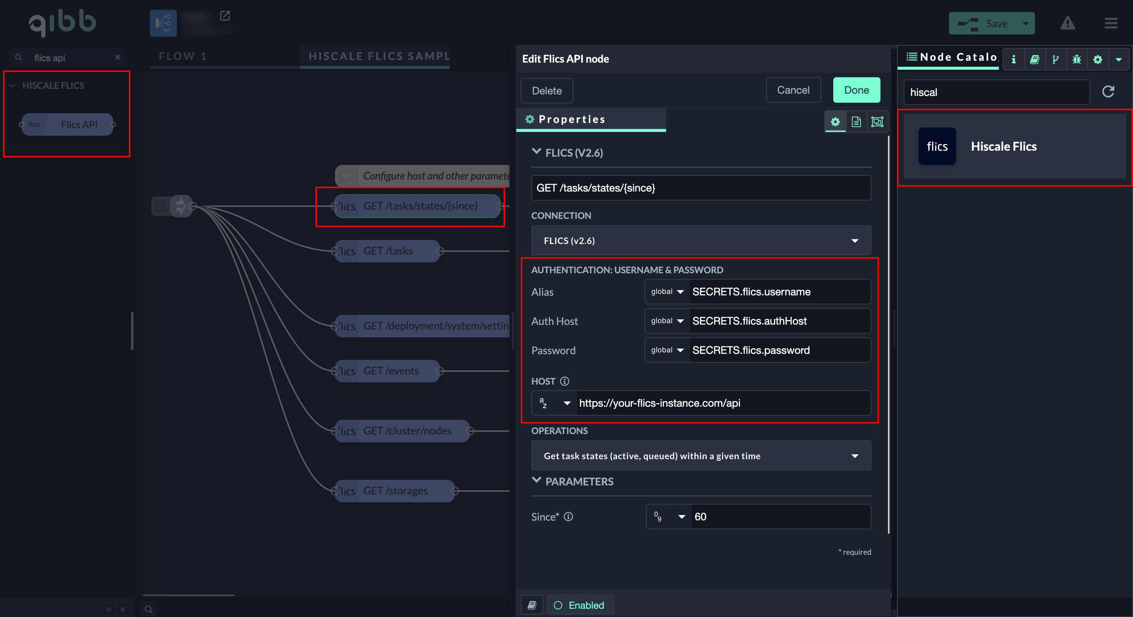Open the help book icon in sidebar
The width and height of the screenshot is (1133, 617).
1034,59
